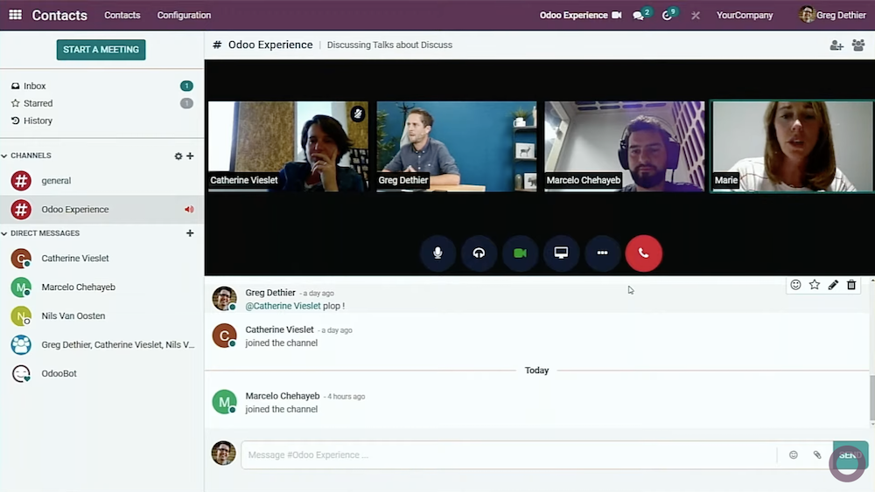Edit message with the pencil icon

click(x=833, y=285)
